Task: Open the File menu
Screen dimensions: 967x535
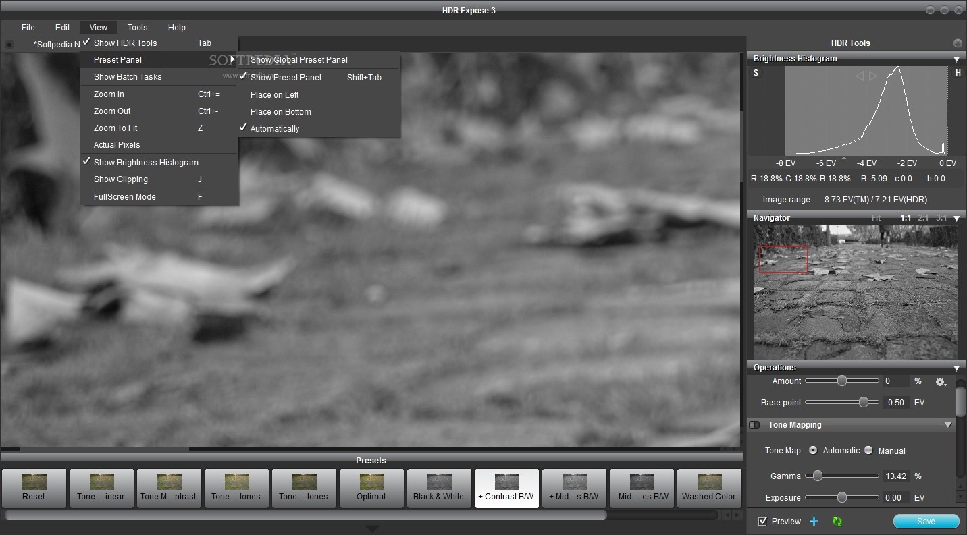Action: 28,28
